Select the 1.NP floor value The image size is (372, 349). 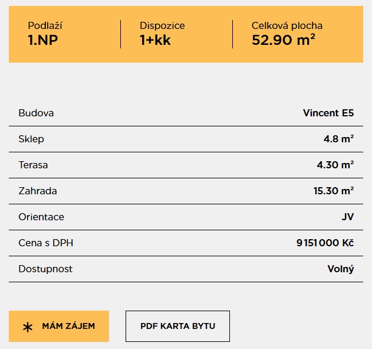tap(43, 40)
